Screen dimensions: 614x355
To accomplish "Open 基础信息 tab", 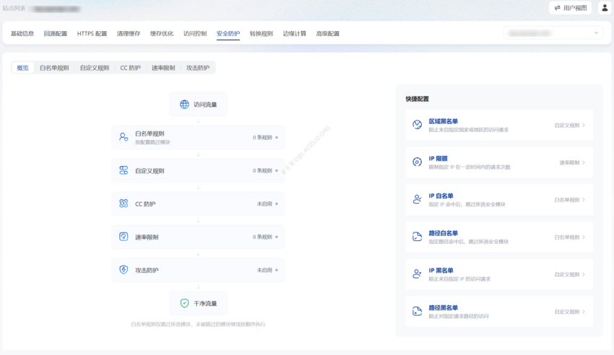I will pyautogui.click(x=22, y=34).
